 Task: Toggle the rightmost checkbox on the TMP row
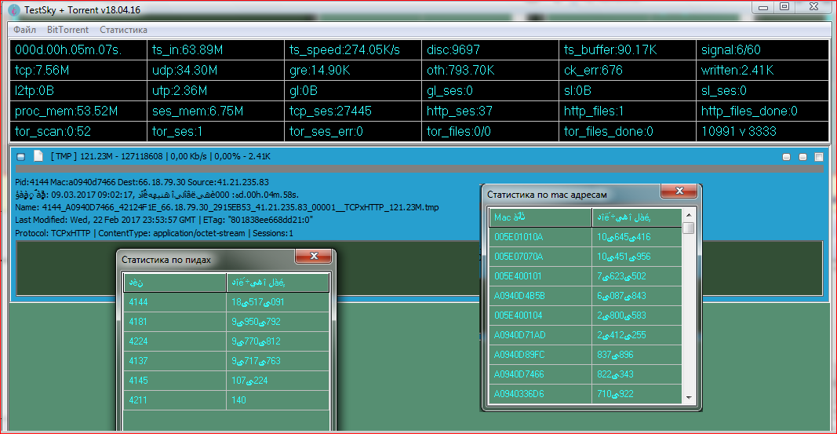(819, 157)
